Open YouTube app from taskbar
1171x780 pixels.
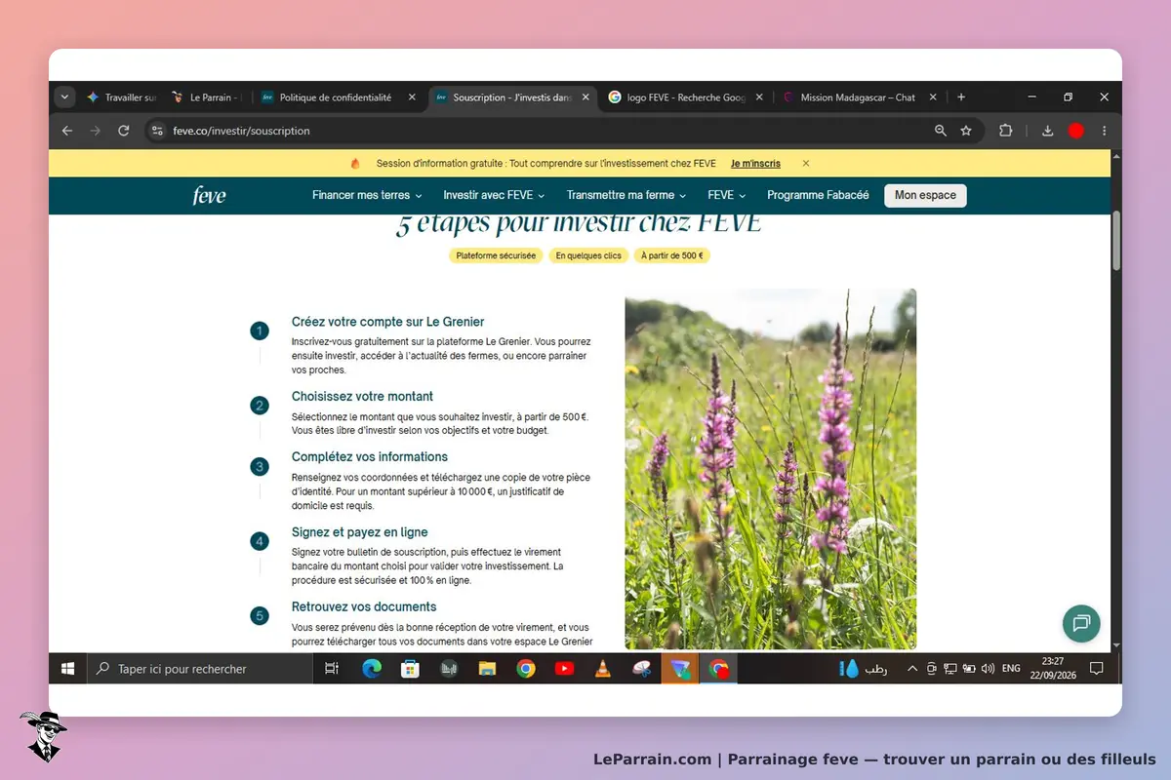(x=564, y=669)
